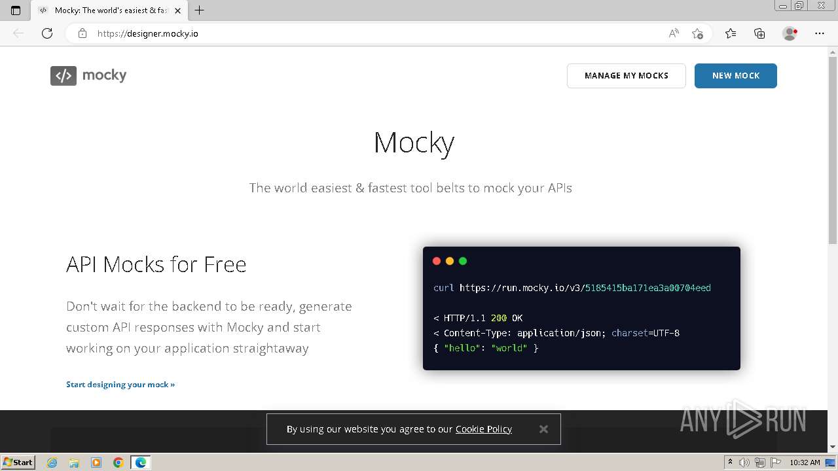
Task: Click the HTTP/1.1 200 OK line
Action: pos(478,318)
